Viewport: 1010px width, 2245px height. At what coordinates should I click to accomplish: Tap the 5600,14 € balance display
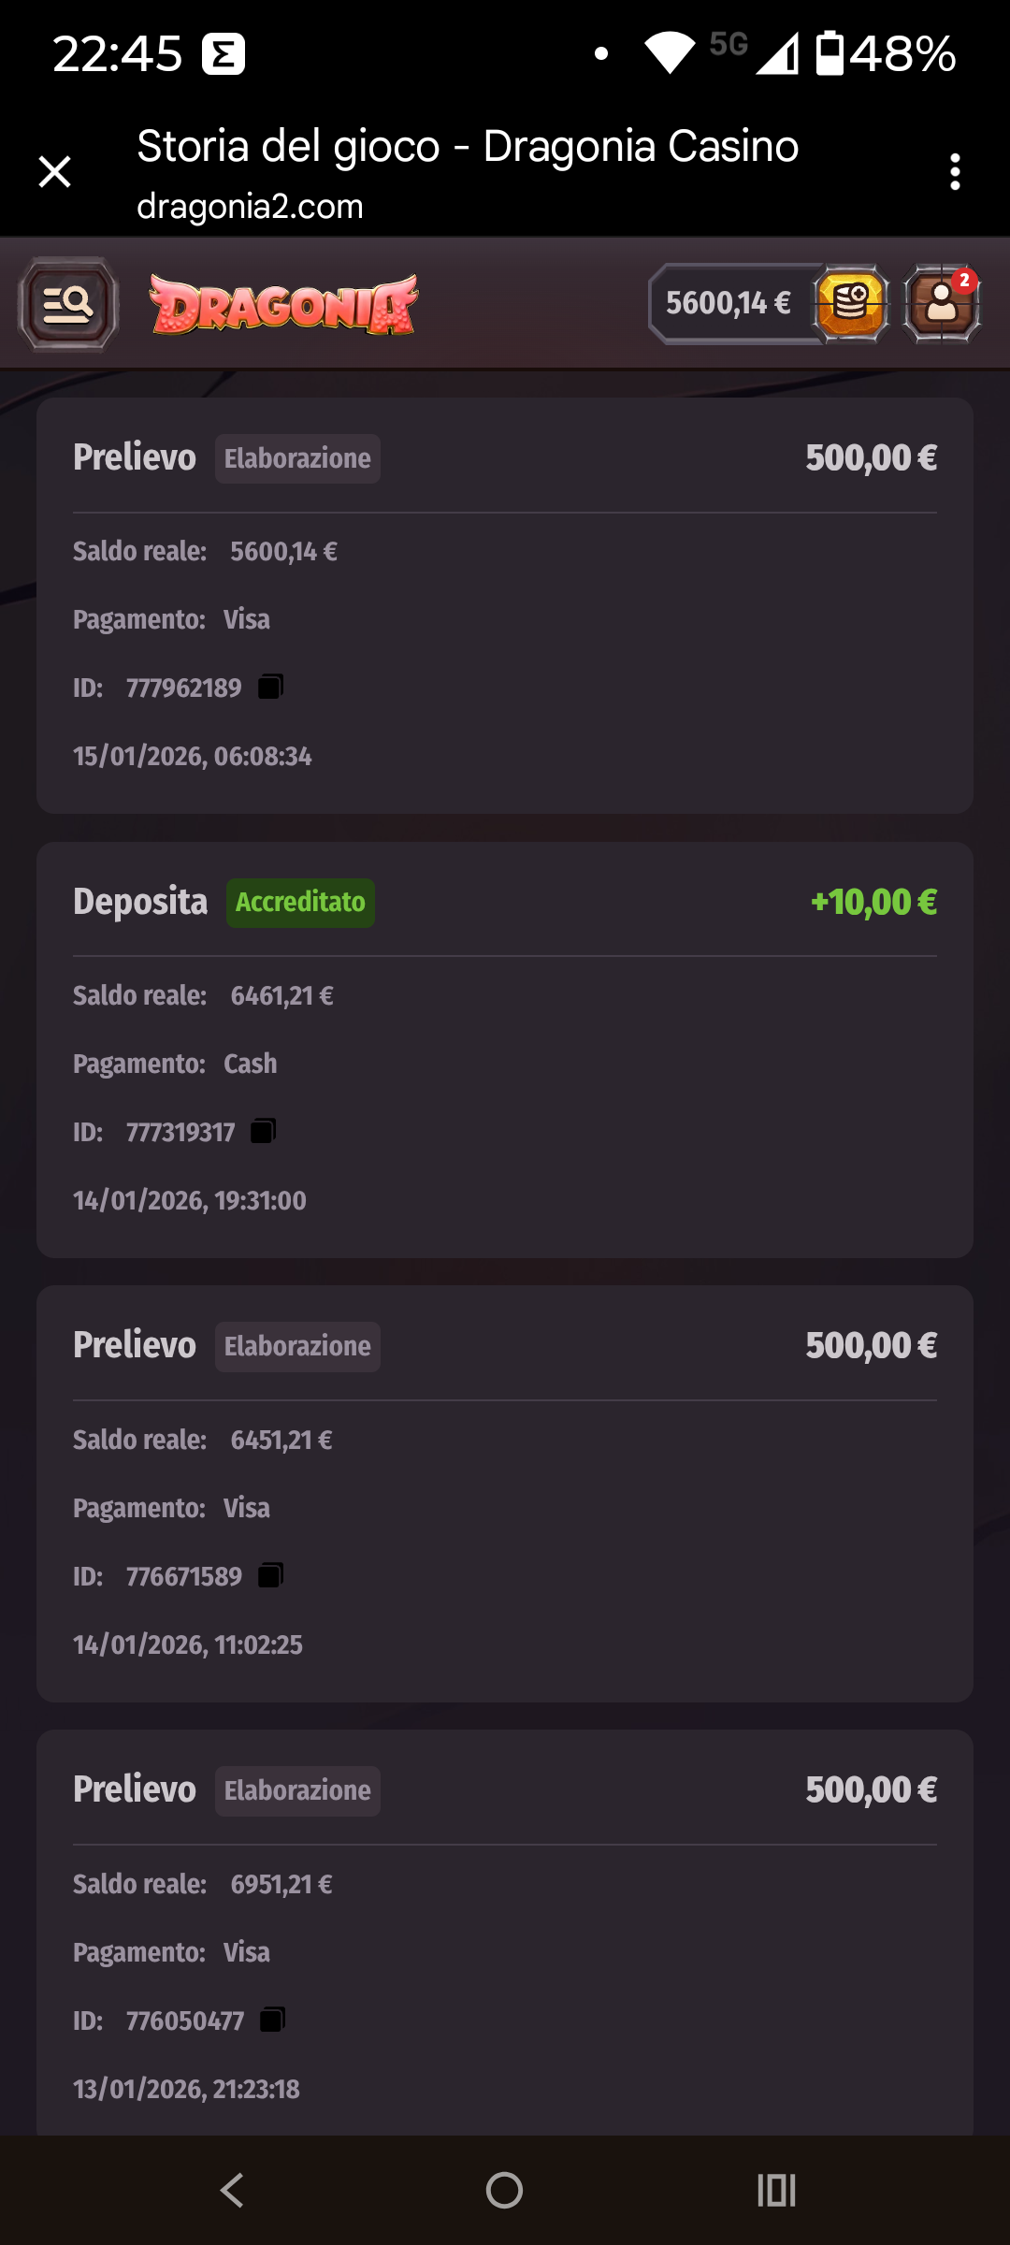click(x=729, y=304)
